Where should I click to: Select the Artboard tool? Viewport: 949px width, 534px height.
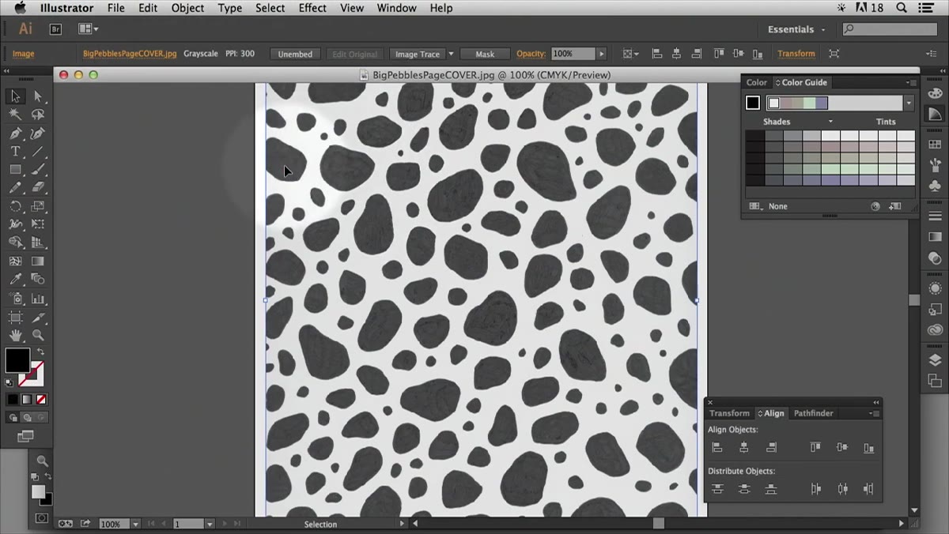click(x=15, y=317)
